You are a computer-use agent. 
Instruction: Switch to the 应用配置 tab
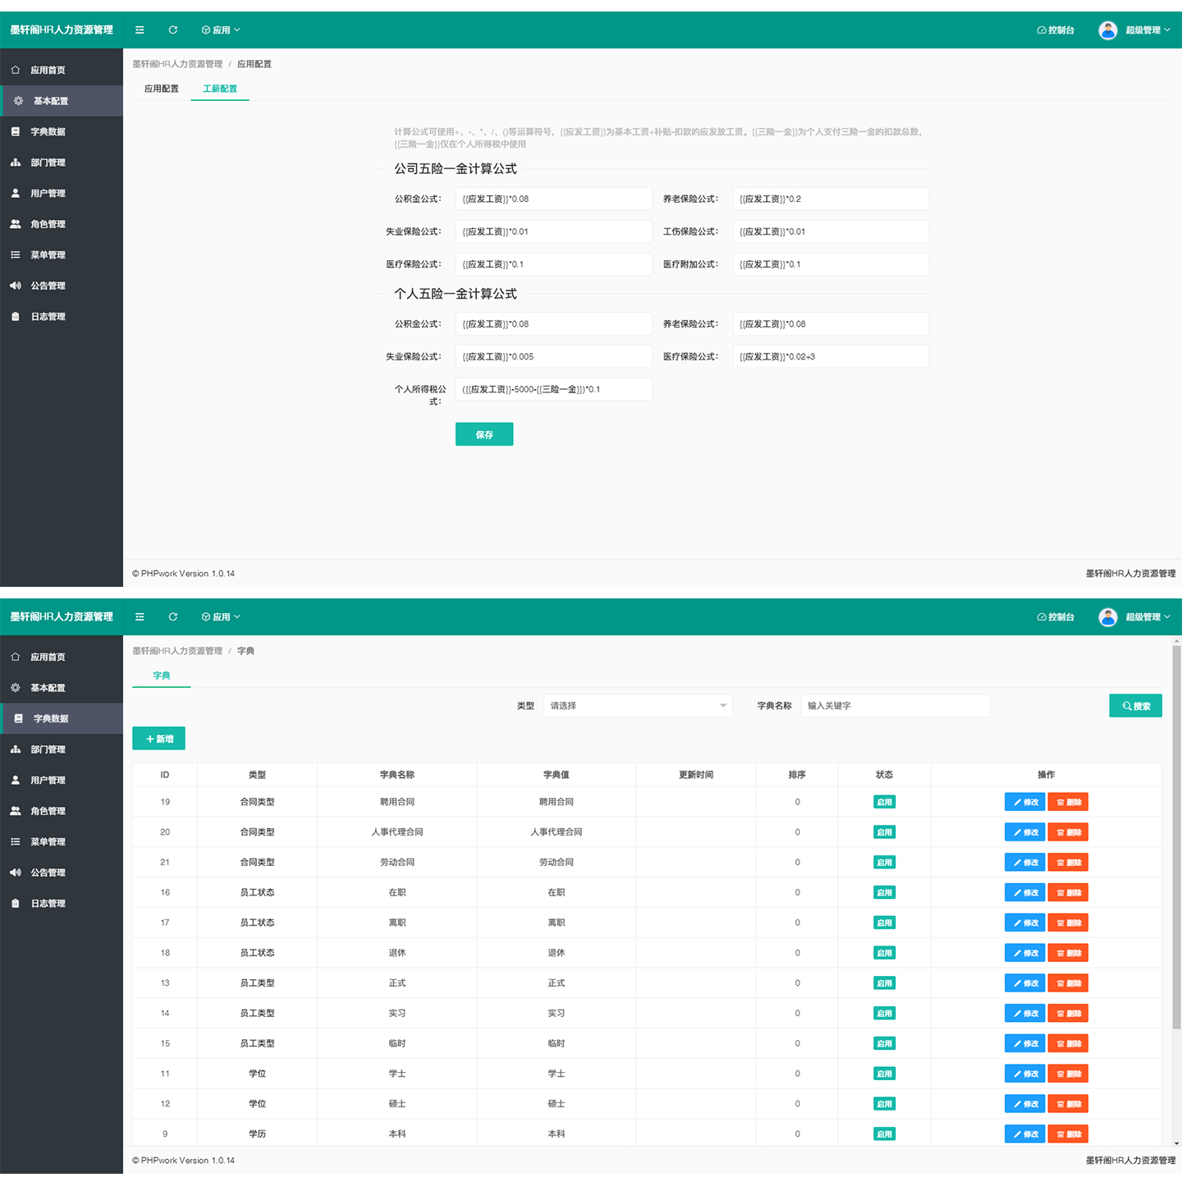(x=161, y=89)
